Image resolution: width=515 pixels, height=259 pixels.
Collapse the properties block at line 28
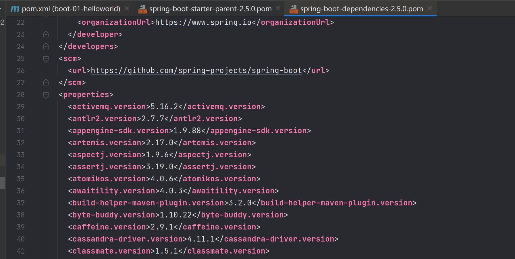click(46, 95)
